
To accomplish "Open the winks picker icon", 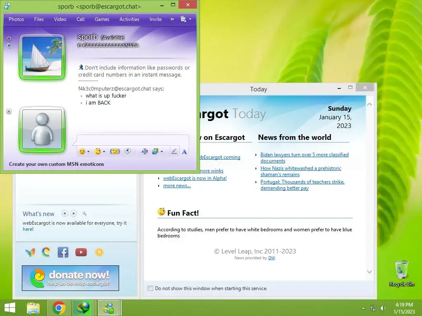I will (98, 151).
